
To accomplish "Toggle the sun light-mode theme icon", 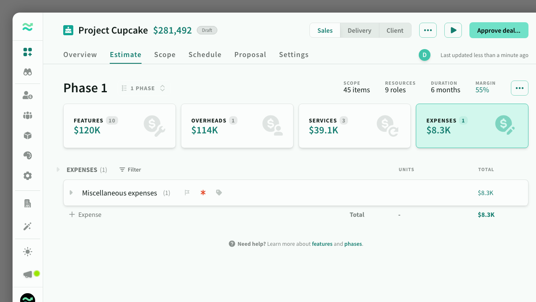I will point(28,252).
